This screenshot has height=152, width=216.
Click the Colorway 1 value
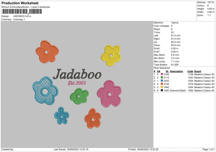click(x=19, y=19)
